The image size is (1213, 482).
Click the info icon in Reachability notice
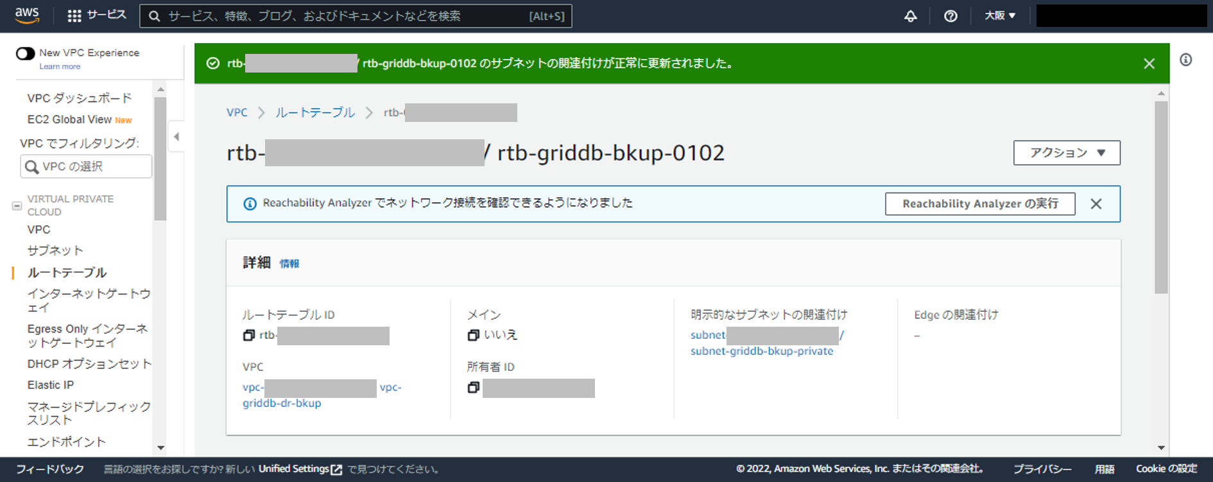pyautogui.click(x=250, y=203)
